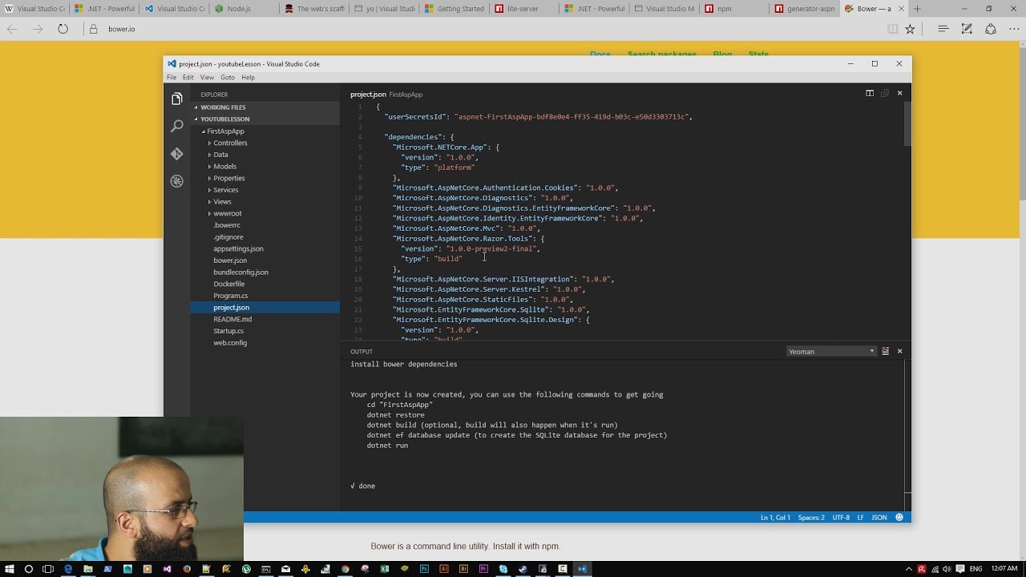Clear the output panel
The width and height of the screenshot is (1026, 577).
(885, 351)
